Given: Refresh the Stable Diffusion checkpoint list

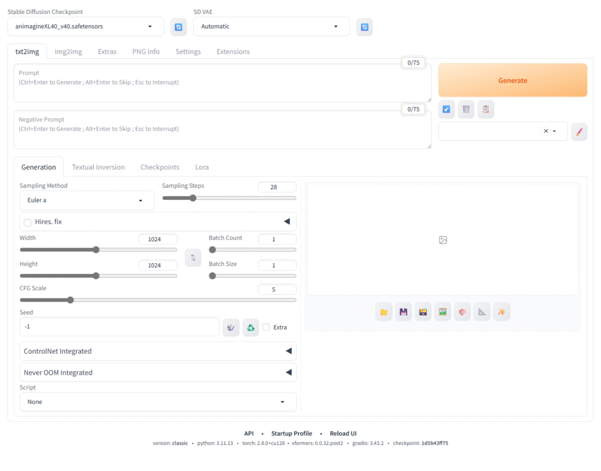Looking at the screenshot, I should 178,27.
